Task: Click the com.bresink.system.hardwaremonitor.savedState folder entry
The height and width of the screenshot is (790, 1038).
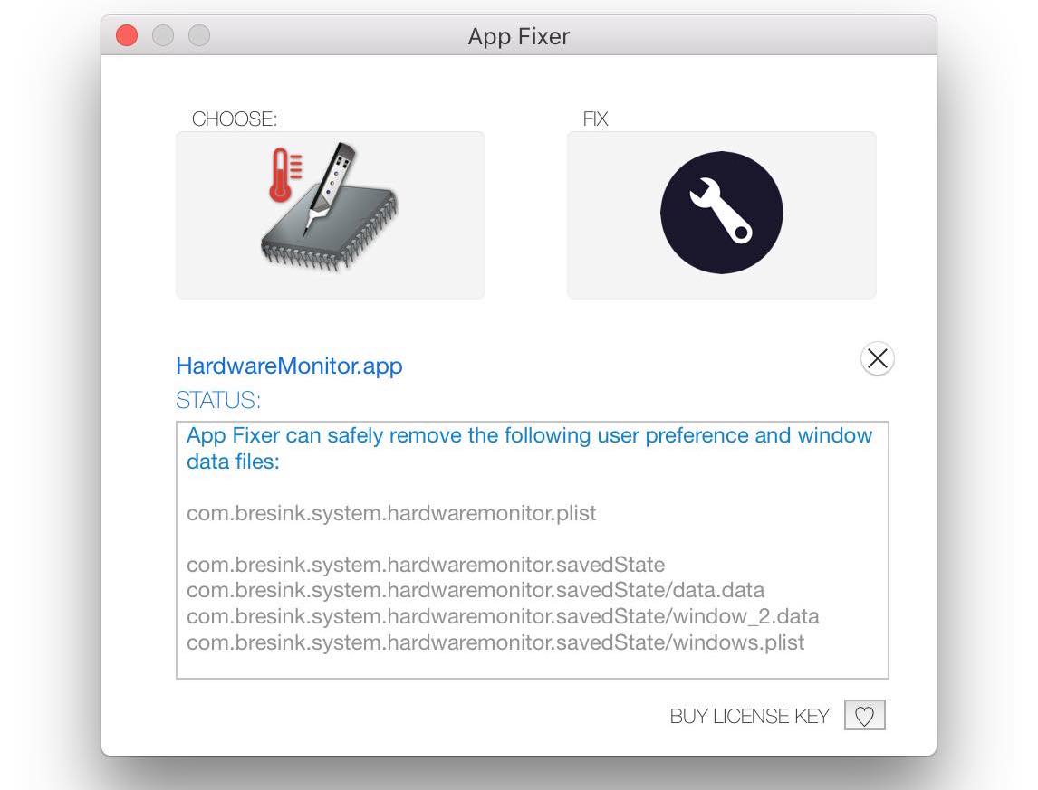Action: click(x=425, y=565)
